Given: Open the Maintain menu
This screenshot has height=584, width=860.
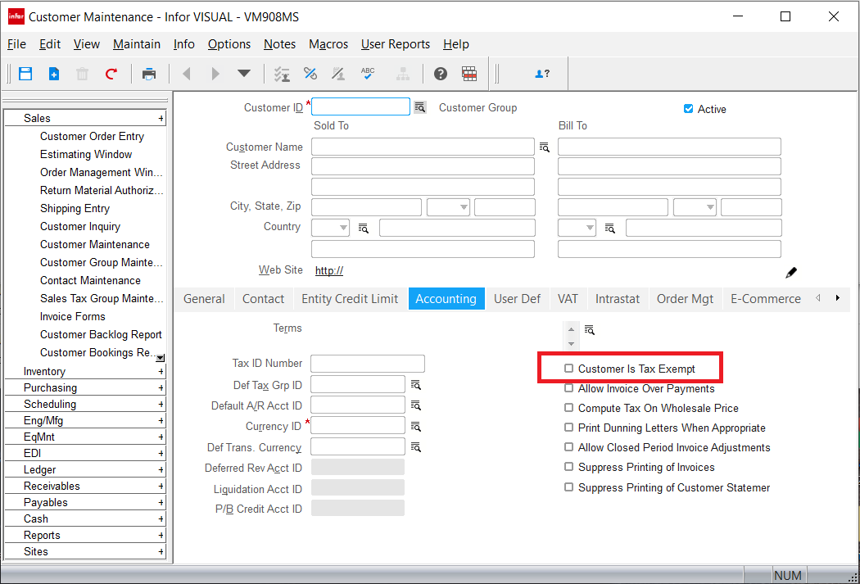Looking at the screenshot, I should tap(137, 44).
